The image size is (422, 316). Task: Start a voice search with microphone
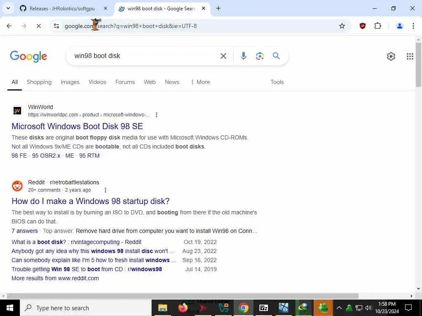coord(243,56)
